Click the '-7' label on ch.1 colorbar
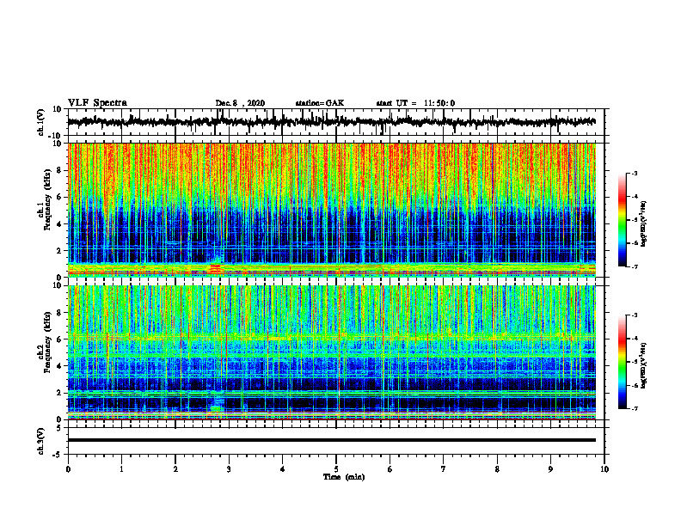This screenshot has width=681, height=526. [634, 266]
